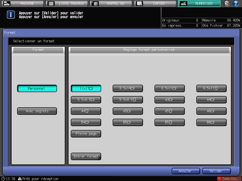Choose Pleine page option
This screenshot has height=181, width=242.
tap(86, 134)
